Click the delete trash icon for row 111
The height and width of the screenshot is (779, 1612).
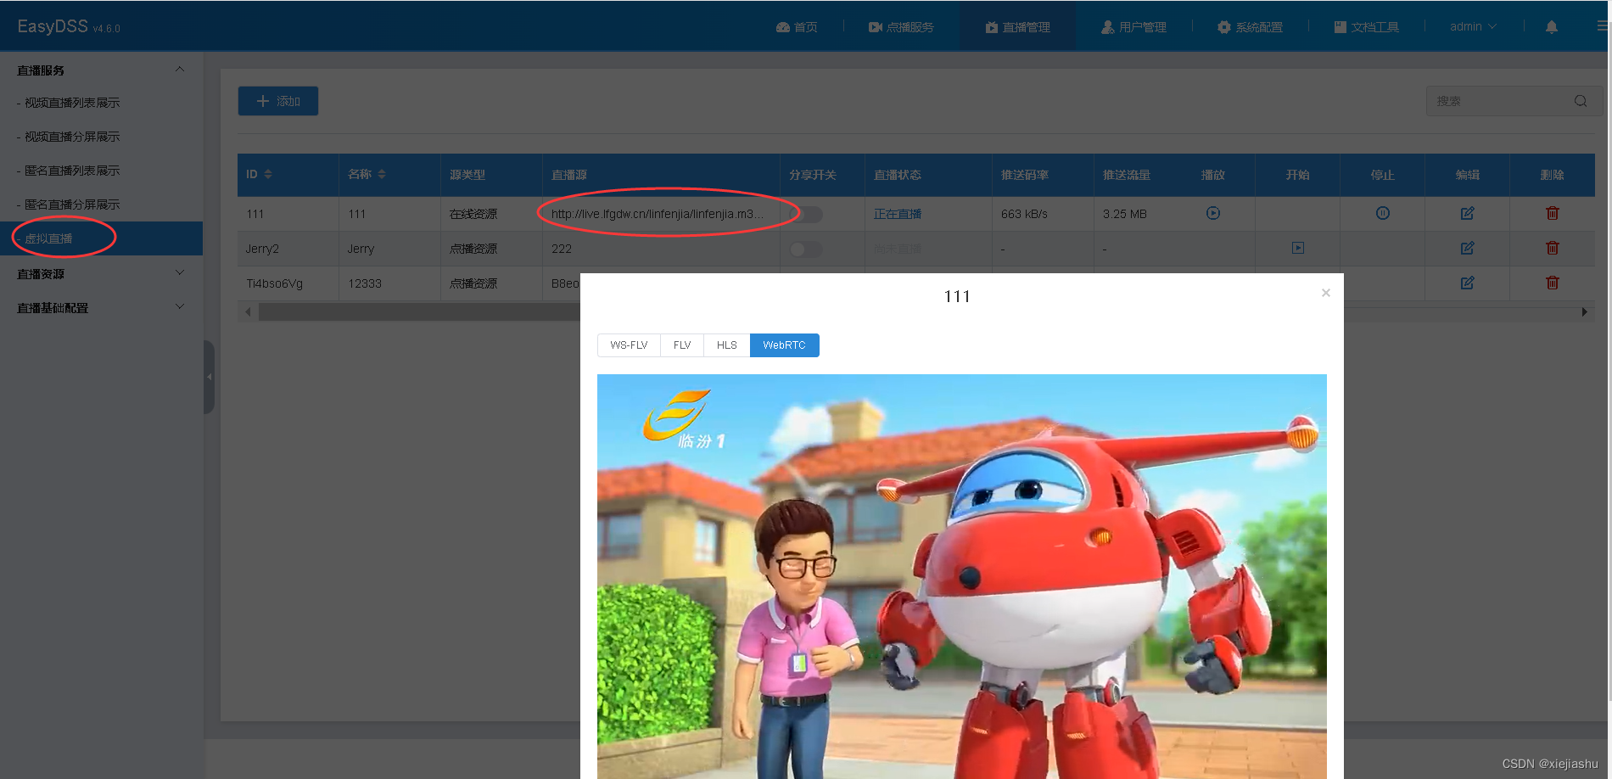coord(1553,213)
